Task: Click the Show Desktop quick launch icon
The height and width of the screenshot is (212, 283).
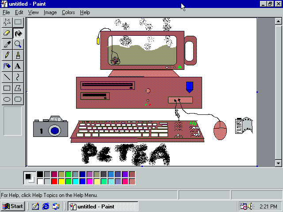Action: click(x=35, y=206)
